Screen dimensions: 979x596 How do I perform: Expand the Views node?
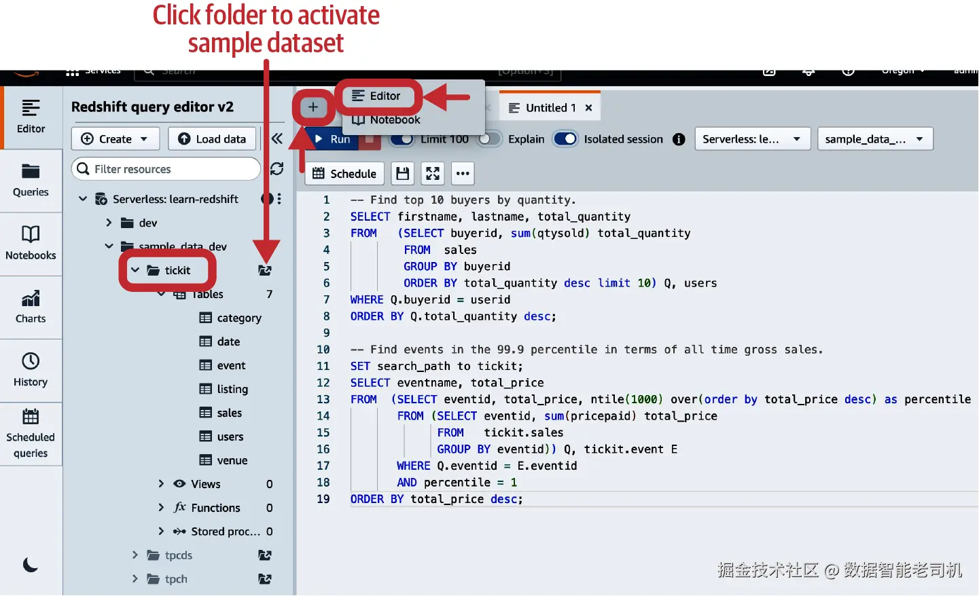(161, 484)
